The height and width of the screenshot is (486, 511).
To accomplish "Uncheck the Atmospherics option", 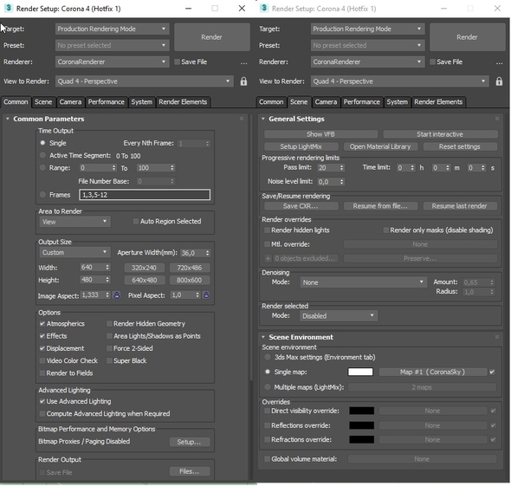I will pos(42,324).
